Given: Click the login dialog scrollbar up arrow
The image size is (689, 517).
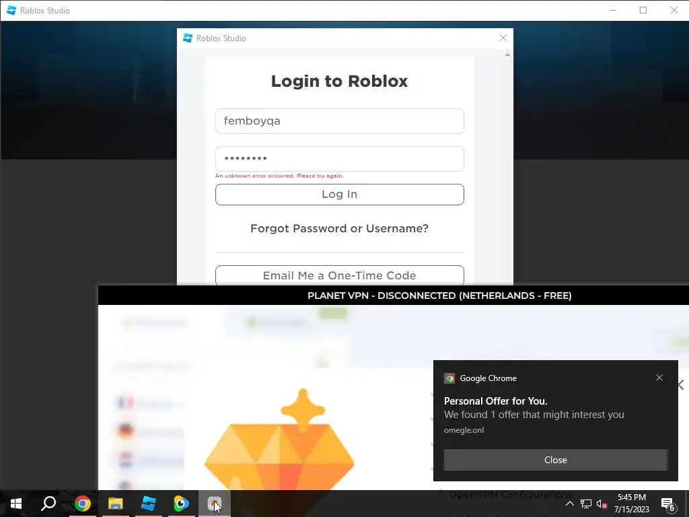Looking at the screenshot, I should pyautogui.click(x=507, y=55).
